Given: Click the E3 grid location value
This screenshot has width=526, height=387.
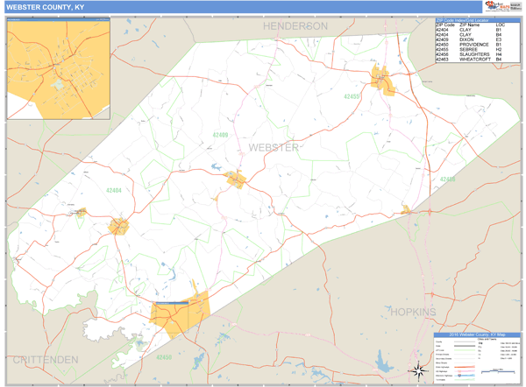Looking at the screenshot, I should click(x=499, y=39).
